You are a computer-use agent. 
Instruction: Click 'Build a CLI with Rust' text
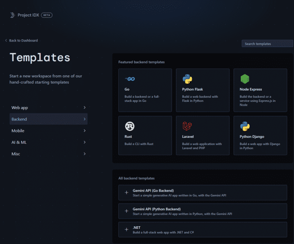coord(139,144)
